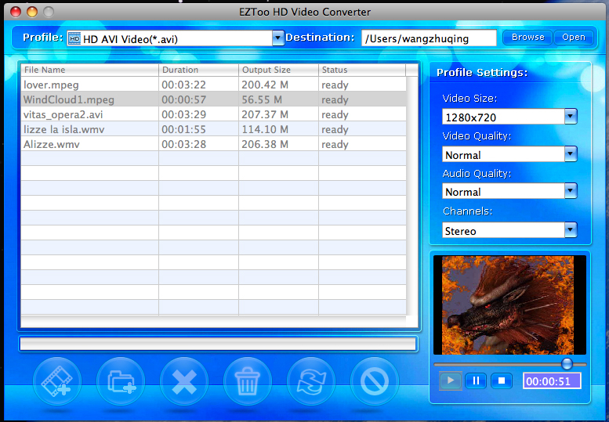The height and width of the screenshot is (422, 609).
Task: Click the stop conversion prohibition icon
Action: [375, 381]
